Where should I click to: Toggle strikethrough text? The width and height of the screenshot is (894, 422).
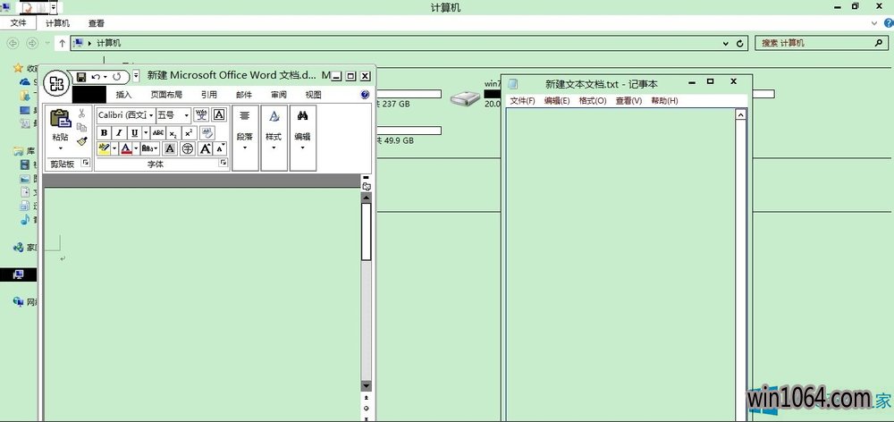pos(158,133)
